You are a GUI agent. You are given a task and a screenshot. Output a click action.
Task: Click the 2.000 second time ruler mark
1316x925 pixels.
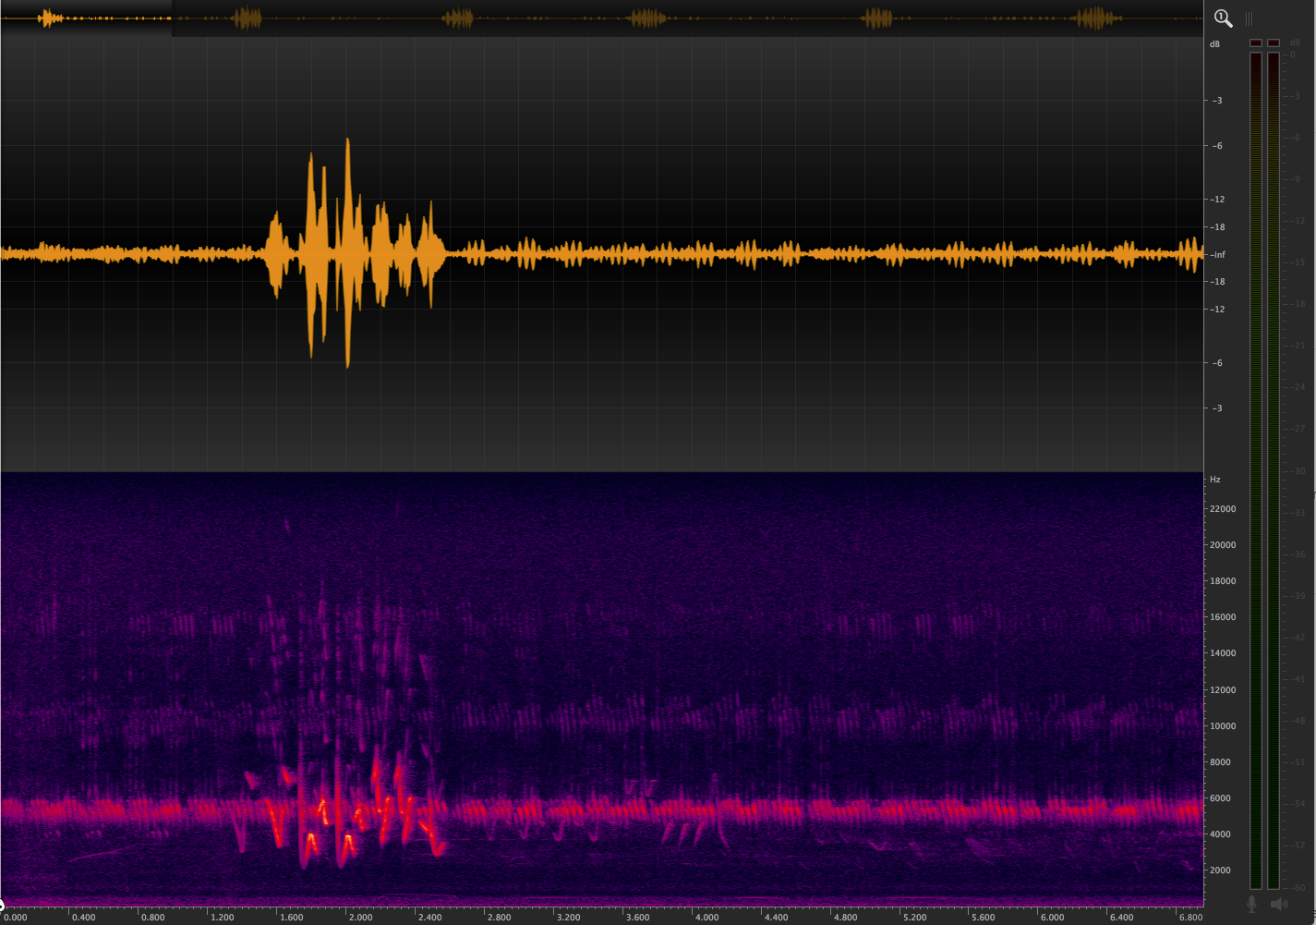pyautogui.click(x=361, y=919)
